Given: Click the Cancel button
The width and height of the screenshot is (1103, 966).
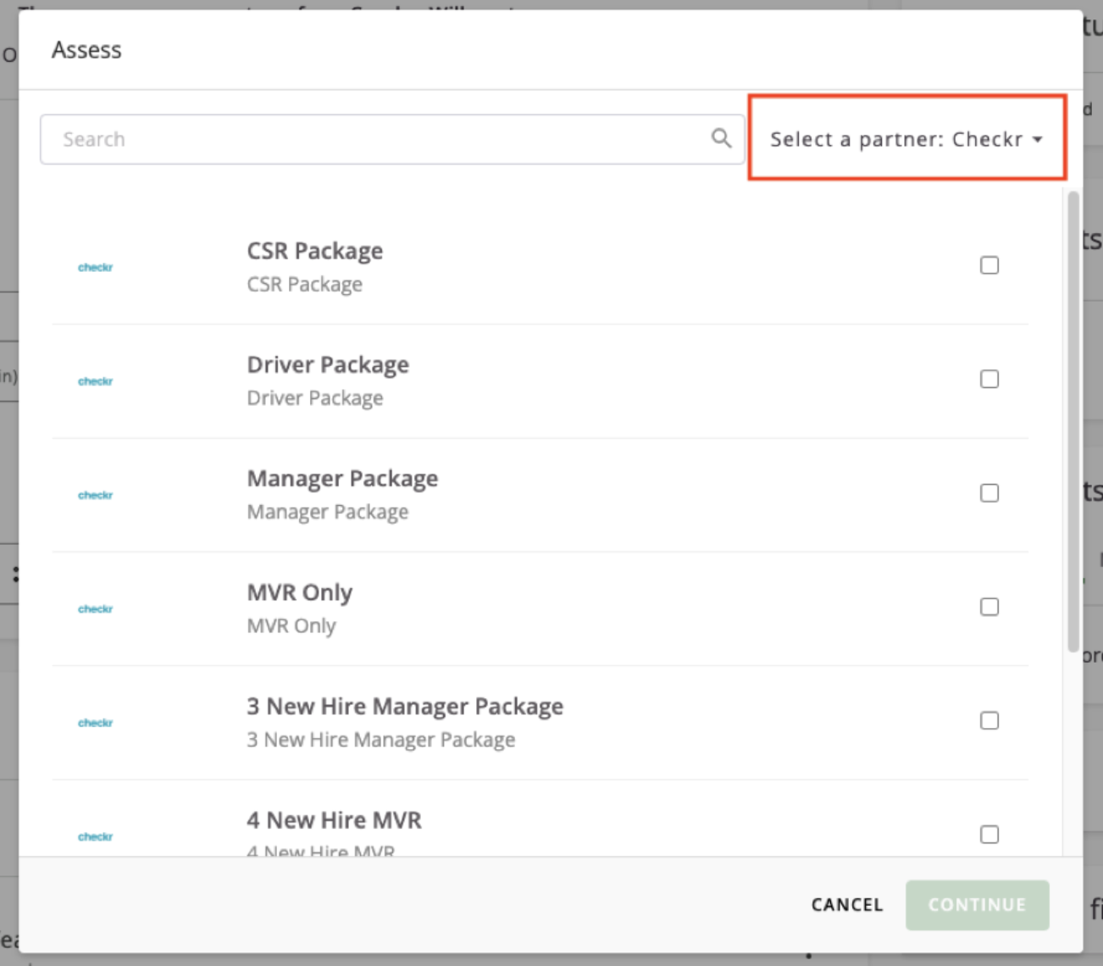Looking at the screenshot, I should (847, 905).
